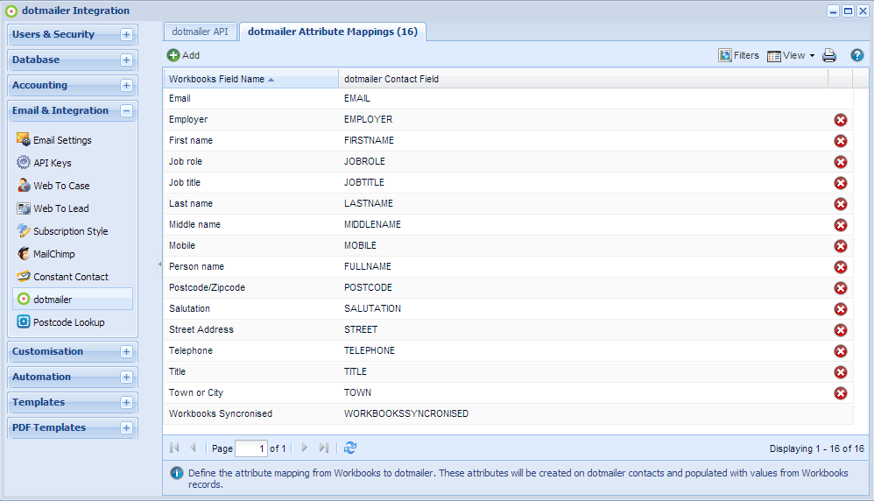Select the Workbooks Syncronised row
Viewport: 874px width, 501px height.
click(x=508, y=414)
